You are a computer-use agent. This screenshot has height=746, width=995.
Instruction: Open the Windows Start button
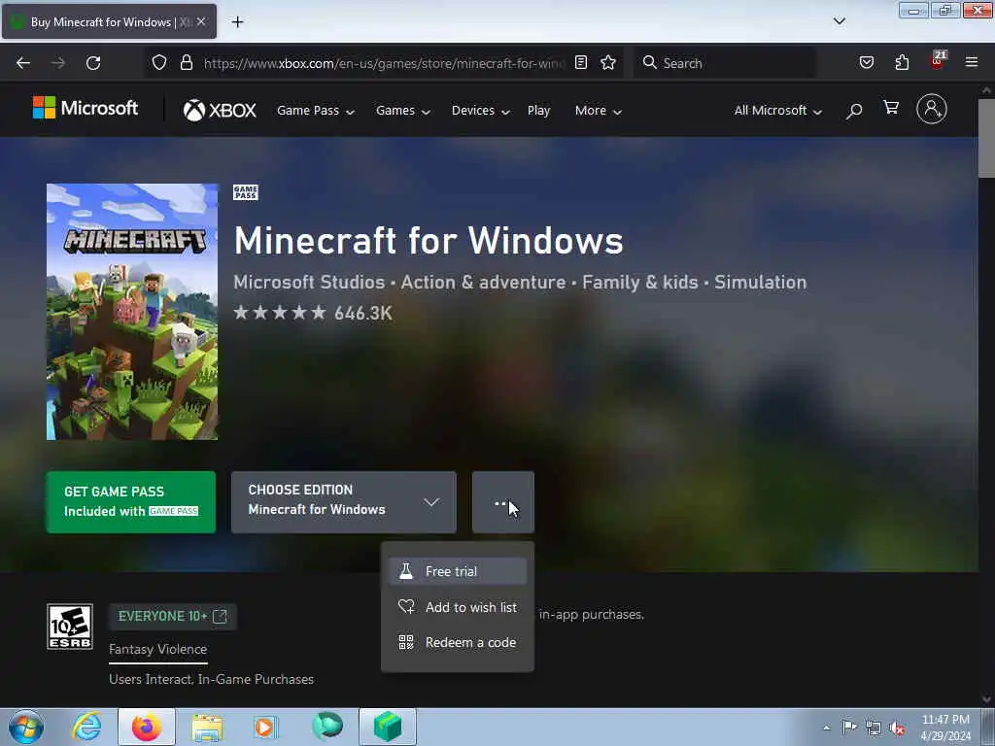coord(26,727)
